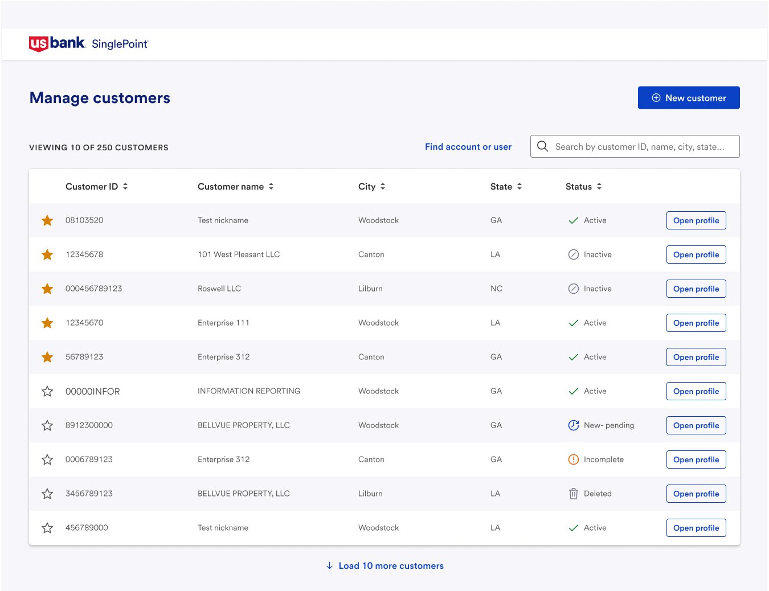Click customer ID 8912300000

89,425
